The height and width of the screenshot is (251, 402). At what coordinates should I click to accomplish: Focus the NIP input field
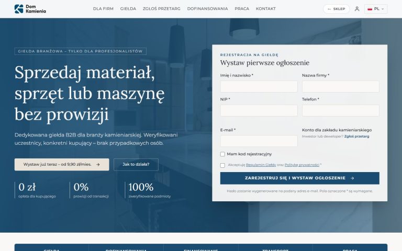(x=259, y=110)
